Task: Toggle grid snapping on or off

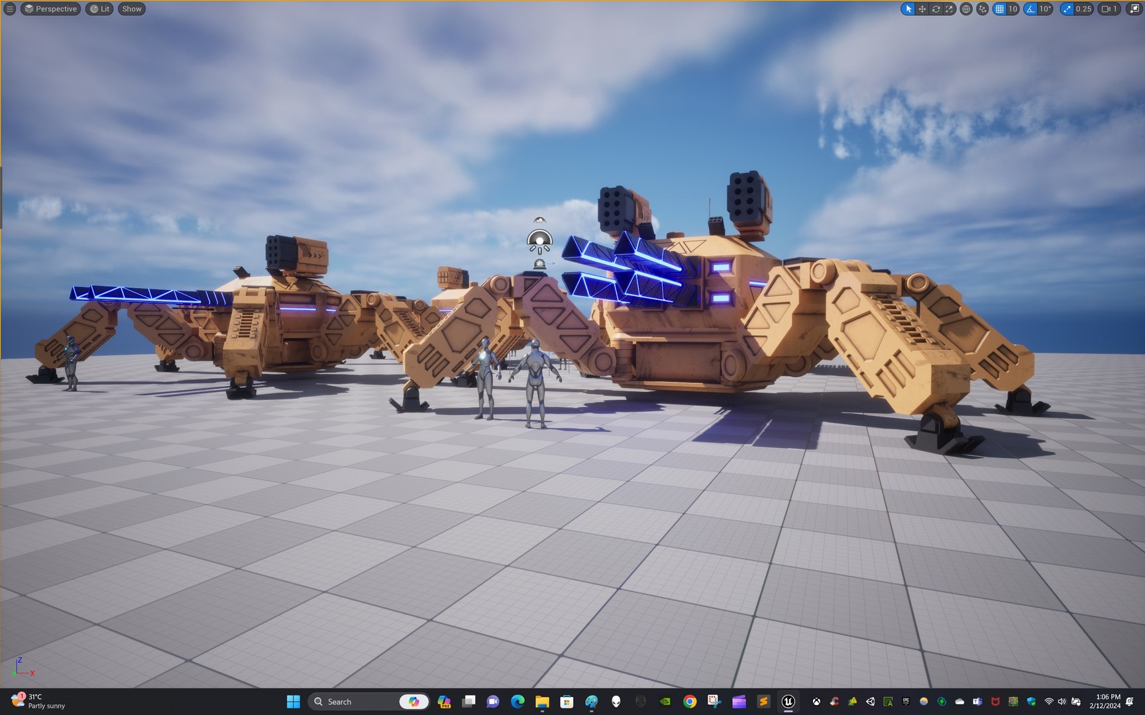Action: pyautogui.click(x=999, y=9)
